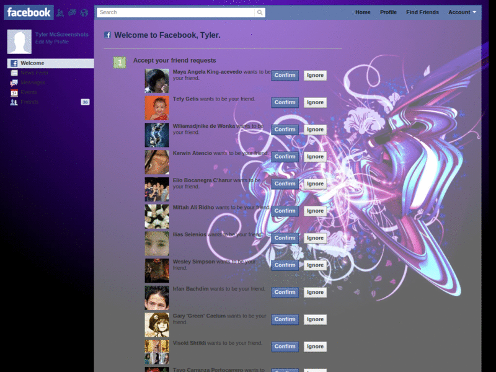Click the search magnifier icon

click(260, 12)
